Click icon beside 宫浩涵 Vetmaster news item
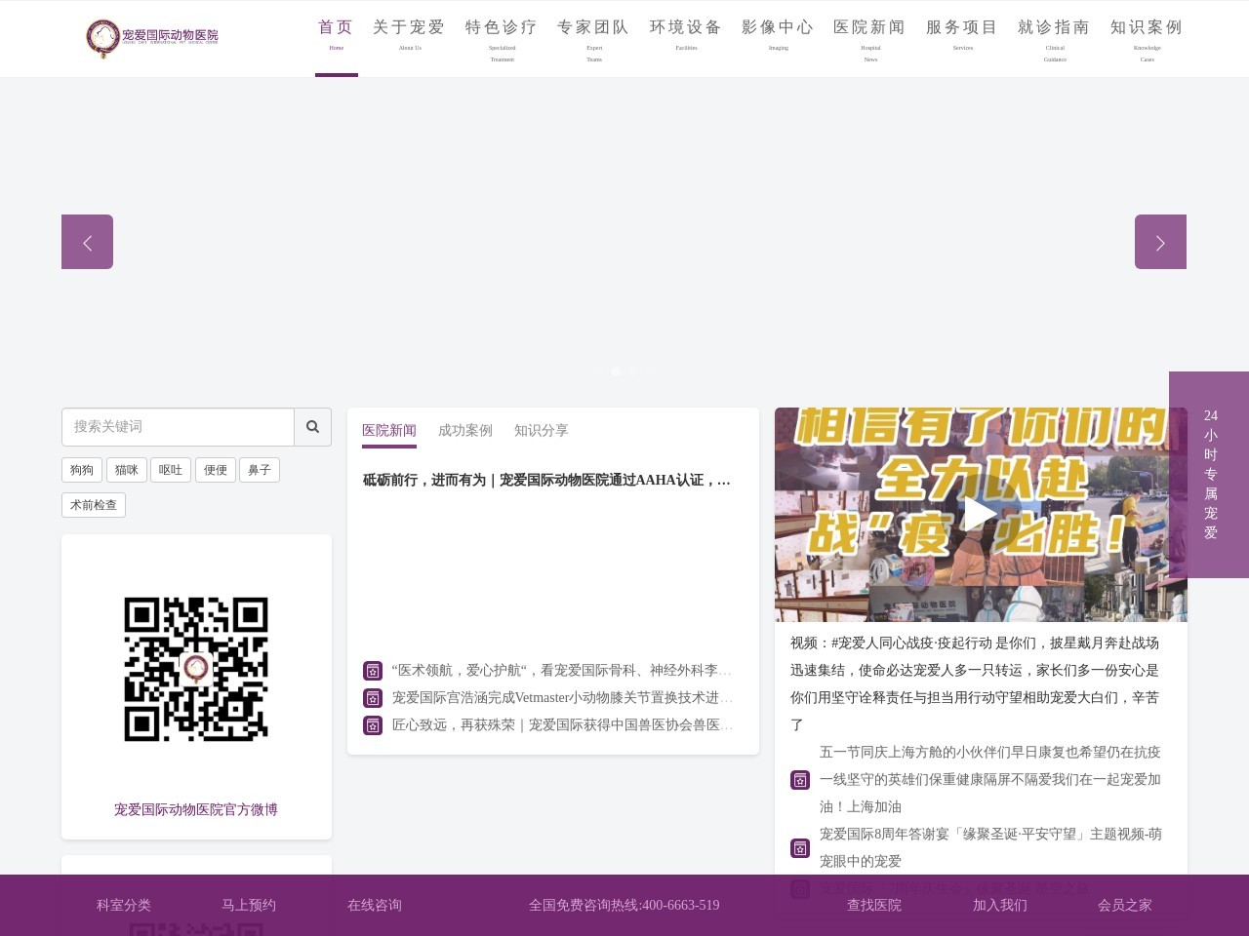This screenshot has width=1249, height=936. pyautogui.click(x=373, y=698)
